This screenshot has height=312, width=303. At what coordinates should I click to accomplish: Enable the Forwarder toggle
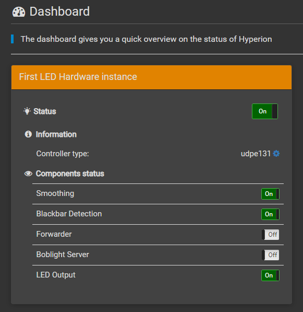270,235
